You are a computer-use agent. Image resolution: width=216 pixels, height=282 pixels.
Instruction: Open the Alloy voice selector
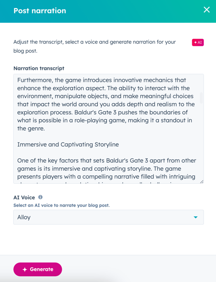click(x=109, y=217)
